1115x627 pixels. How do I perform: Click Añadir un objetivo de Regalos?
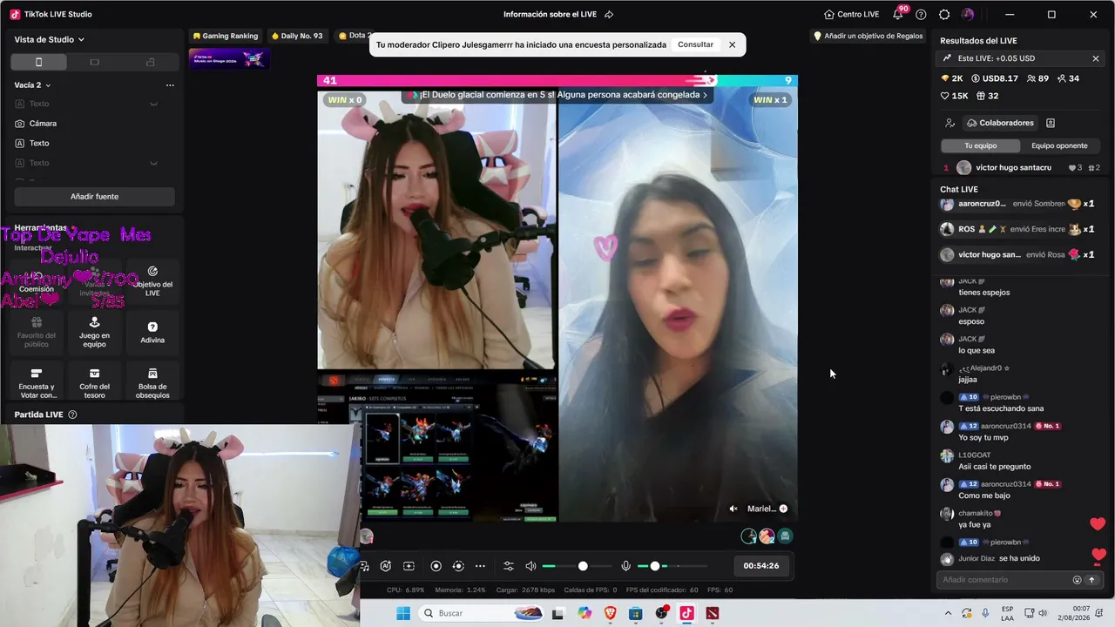pyautogui.click(x=868, y=36)
